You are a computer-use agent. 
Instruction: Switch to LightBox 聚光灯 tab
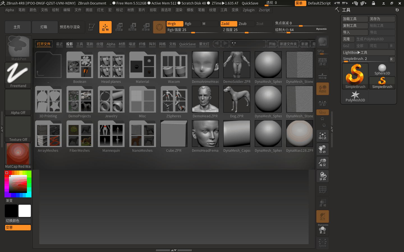[204, 44]
